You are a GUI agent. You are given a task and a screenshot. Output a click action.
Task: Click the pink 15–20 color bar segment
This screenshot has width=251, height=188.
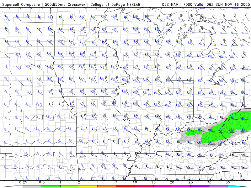point(163,186)
